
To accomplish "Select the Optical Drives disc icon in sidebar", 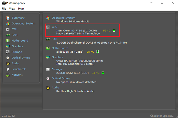I will coord(8,58).
